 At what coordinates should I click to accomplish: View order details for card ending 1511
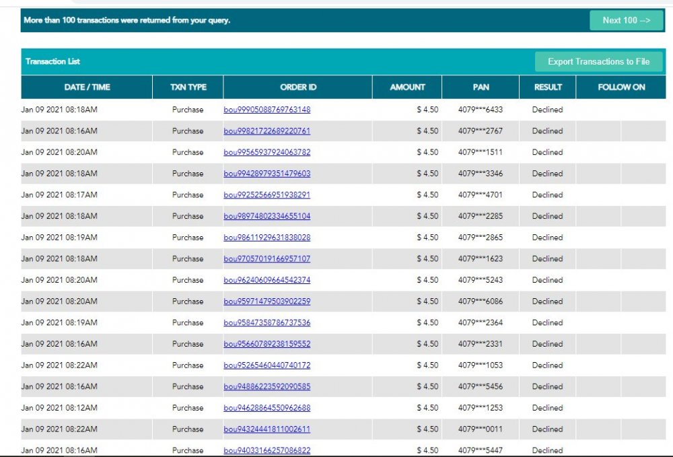(267, 152)
